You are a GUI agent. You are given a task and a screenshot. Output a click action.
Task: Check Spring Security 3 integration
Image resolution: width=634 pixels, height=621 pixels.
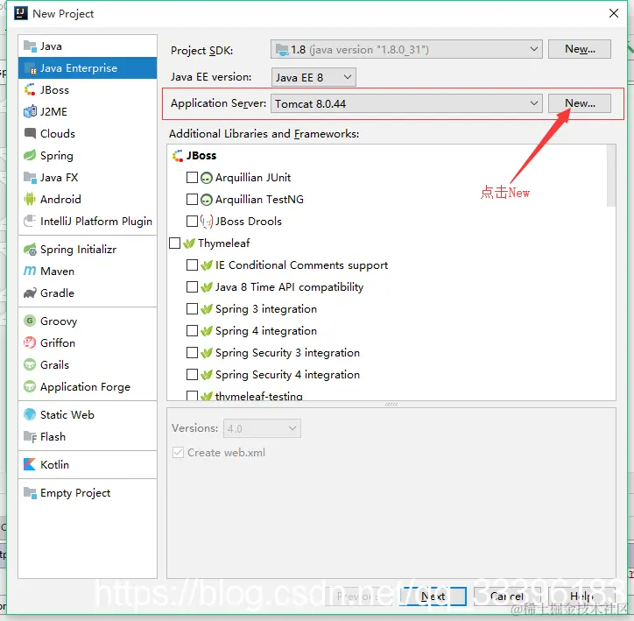[192, 353]
